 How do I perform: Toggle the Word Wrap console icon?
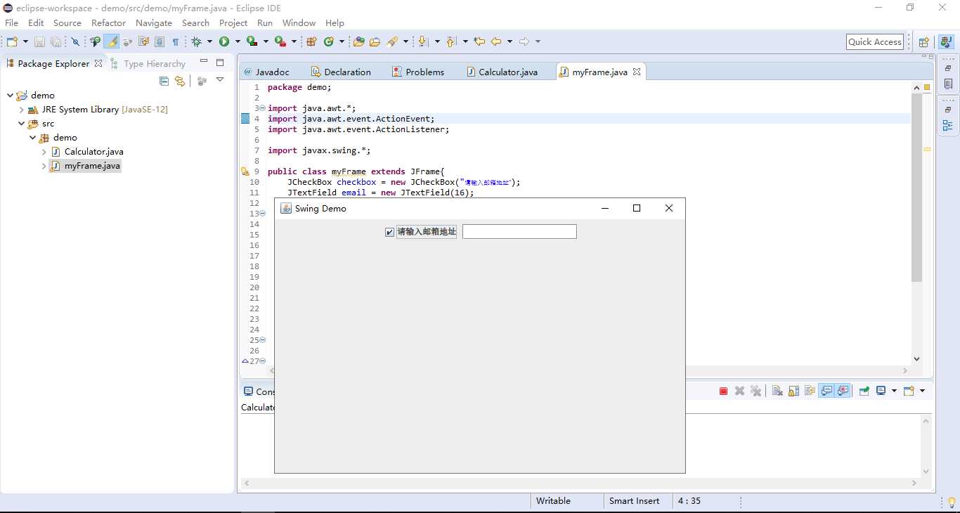pyautogui.click(x=810, y=391)
